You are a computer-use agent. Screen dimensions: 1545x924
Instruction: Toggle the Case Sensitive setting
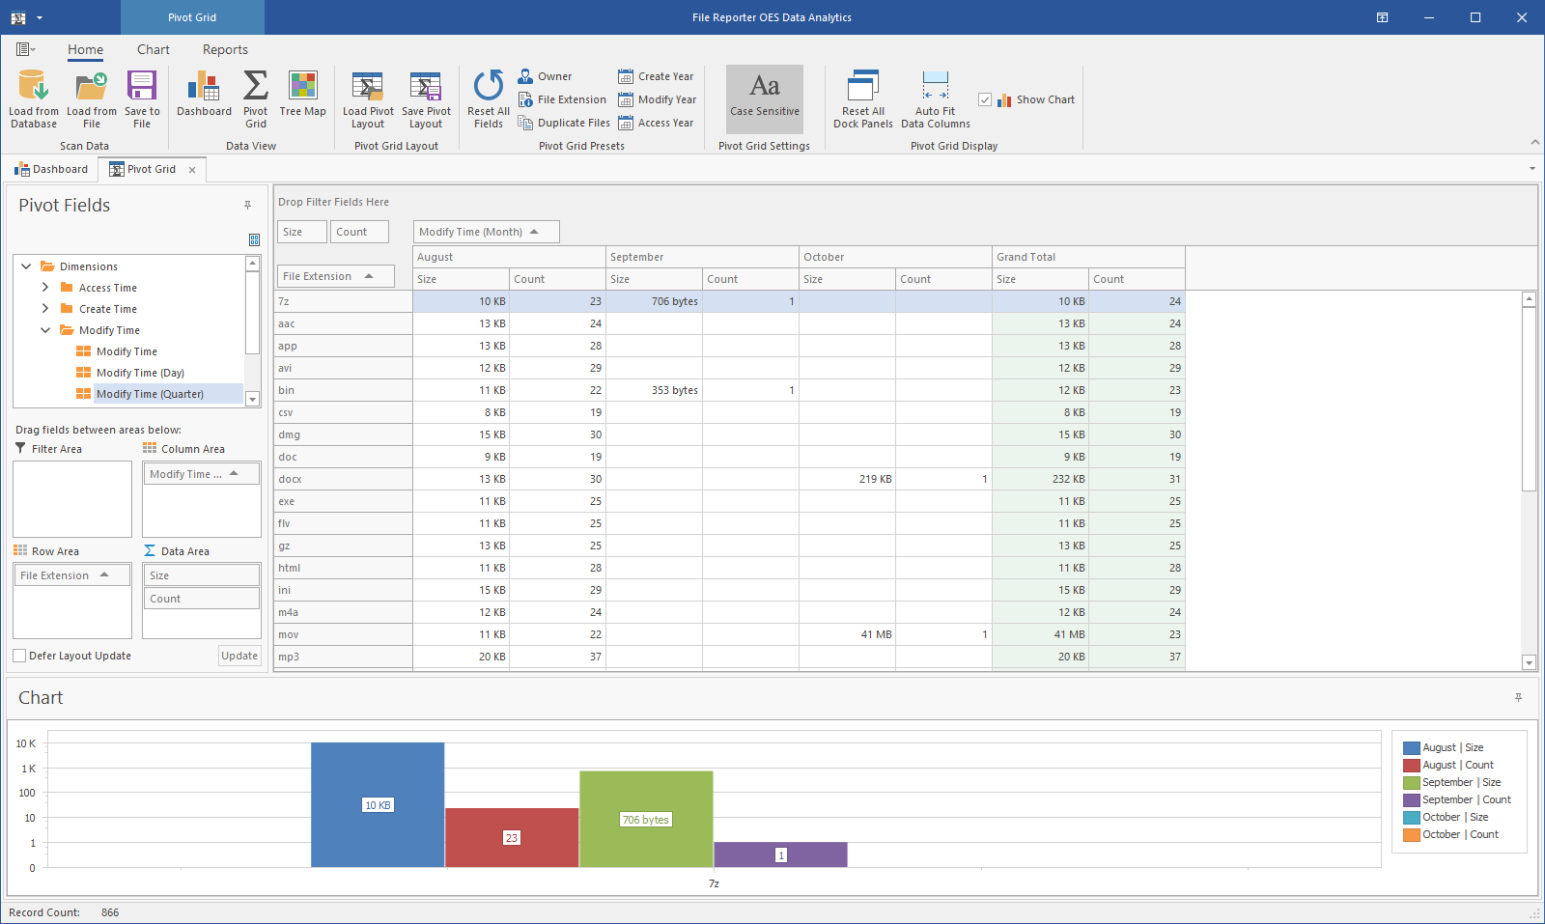coord(764,98)
